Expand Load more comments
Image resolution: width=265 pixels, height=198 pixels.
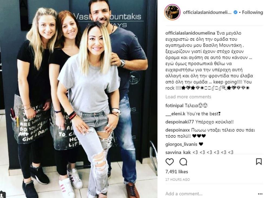(188, 97)
